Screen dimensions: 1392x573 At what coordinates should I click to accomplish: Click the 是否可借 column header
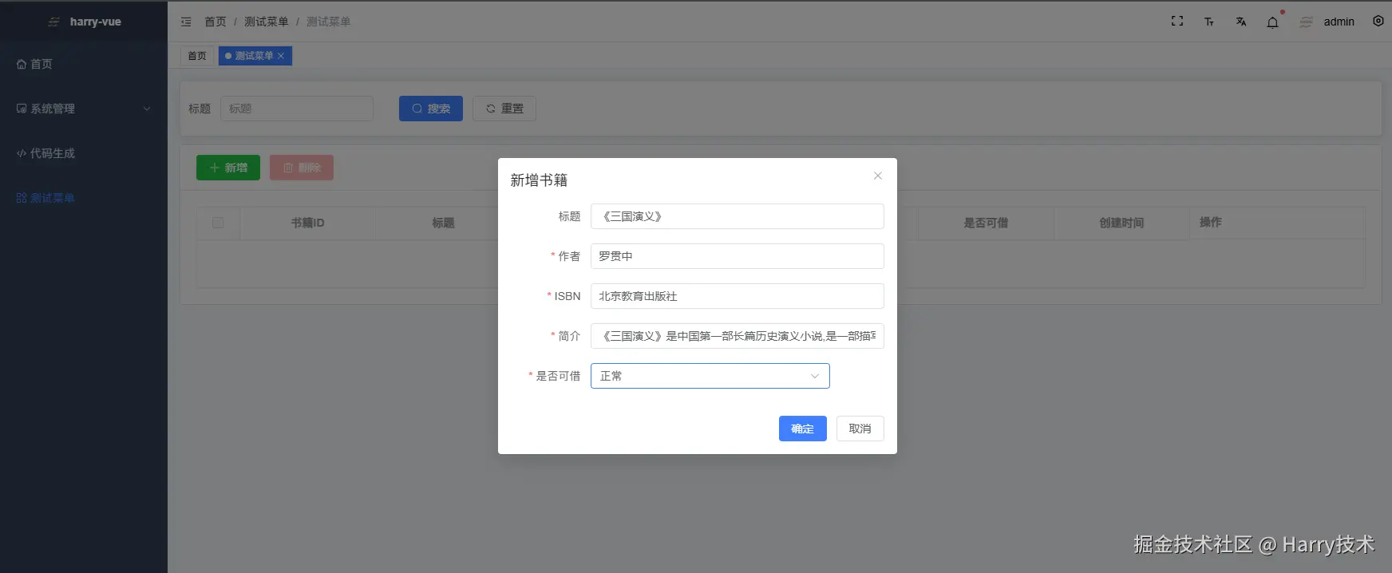click(986, 223)
